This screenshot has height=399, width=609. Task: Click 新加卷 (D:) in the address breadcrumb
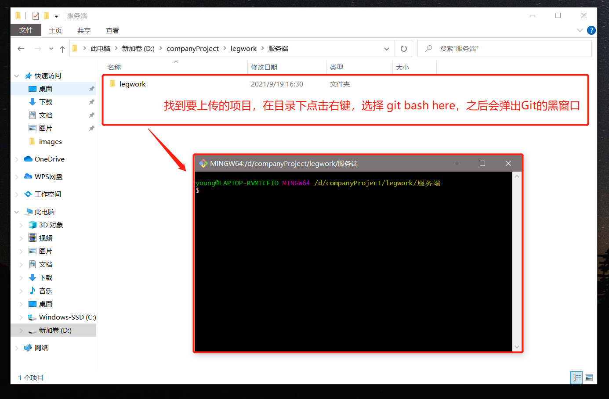[138, 49]
